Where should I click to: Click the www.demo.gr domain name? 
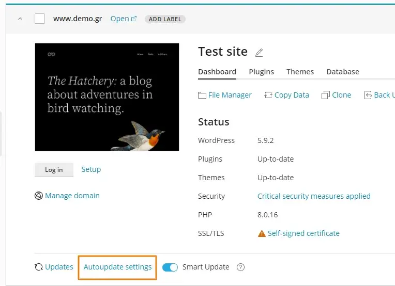pyautogui.click(x=78, y=19)
